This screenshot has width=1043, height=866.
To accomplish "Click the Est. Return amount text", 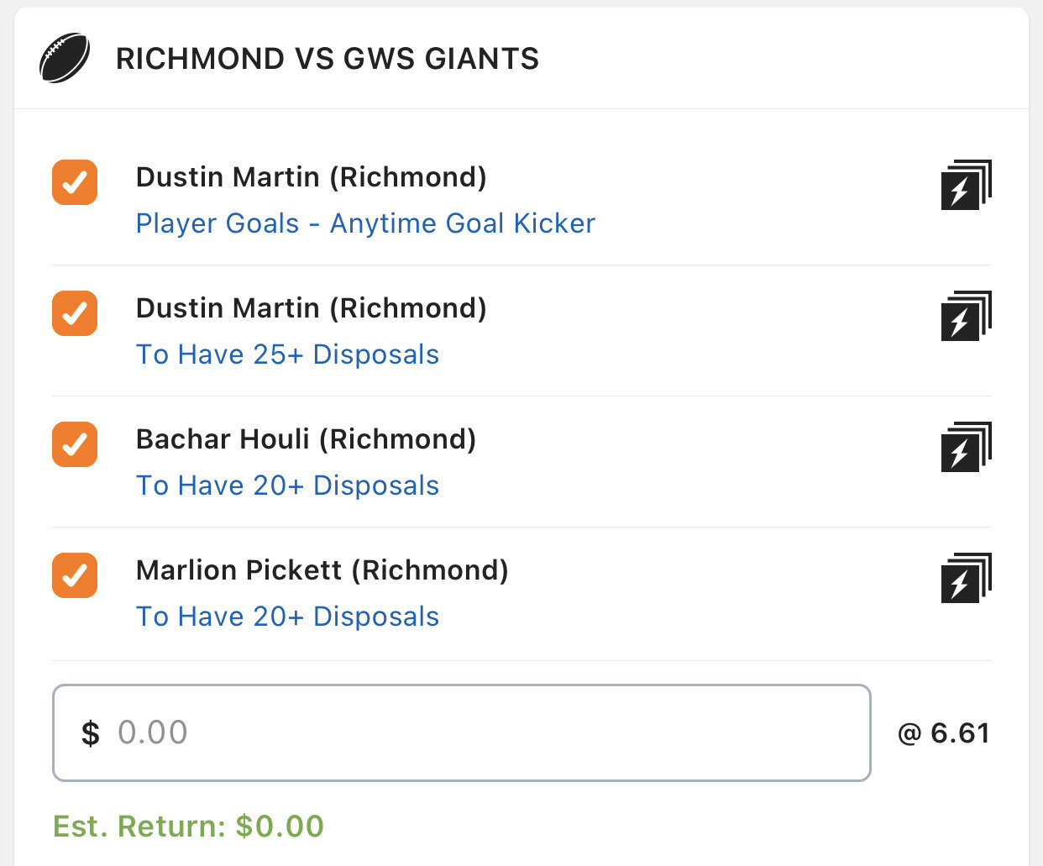I will pos(188,826).
